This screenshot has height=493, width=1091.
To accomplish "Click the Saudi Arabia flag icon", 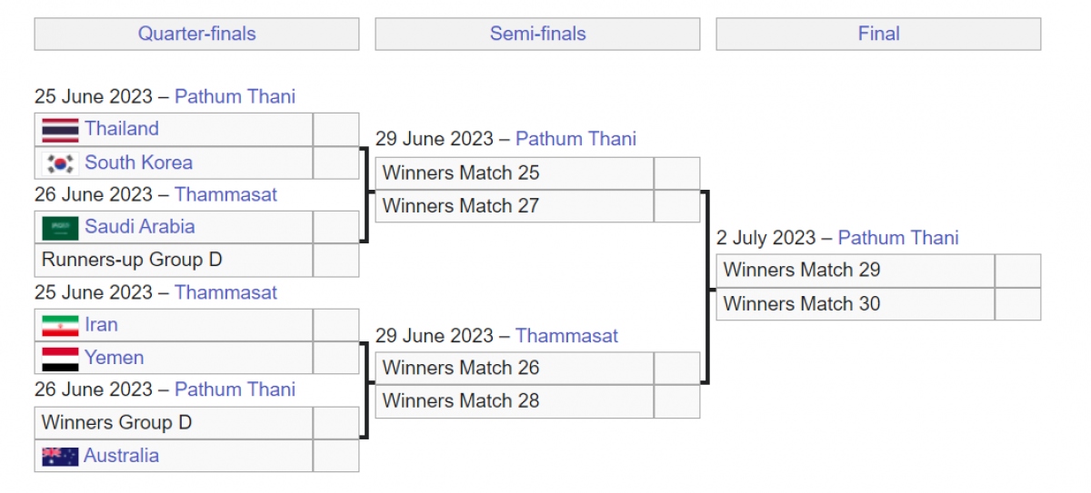I will tap(60, 227).
